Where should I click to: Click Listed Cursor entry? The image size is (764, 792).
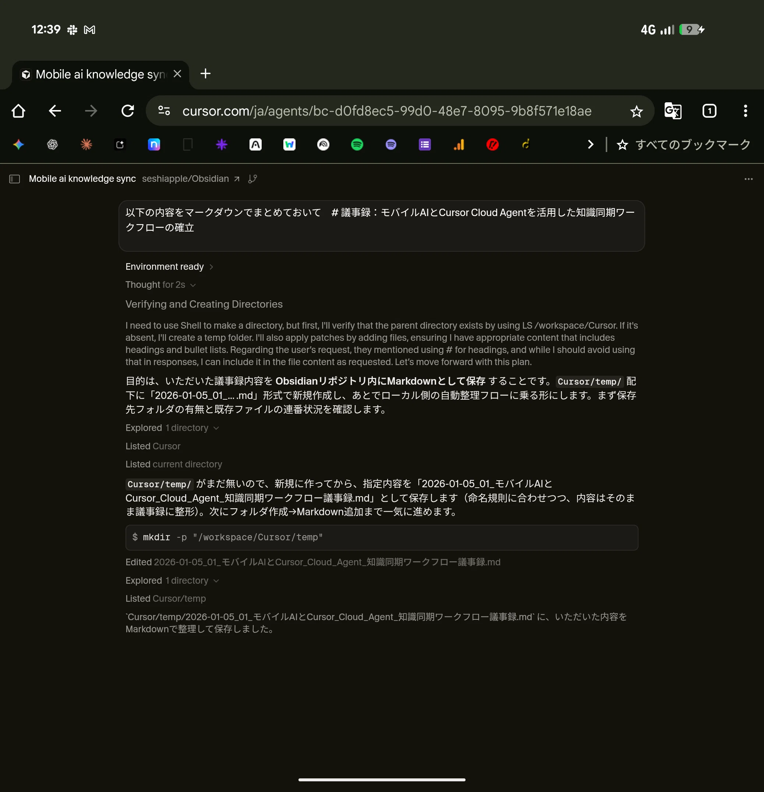point(153,446)
